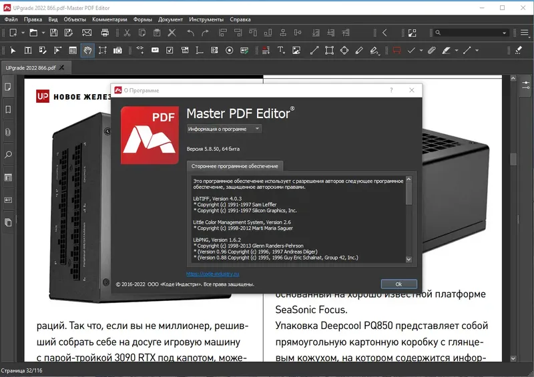Open the Search panel in left sidebar
The width and height of the screenshot is (534, 377).
(x=8, y=155)
